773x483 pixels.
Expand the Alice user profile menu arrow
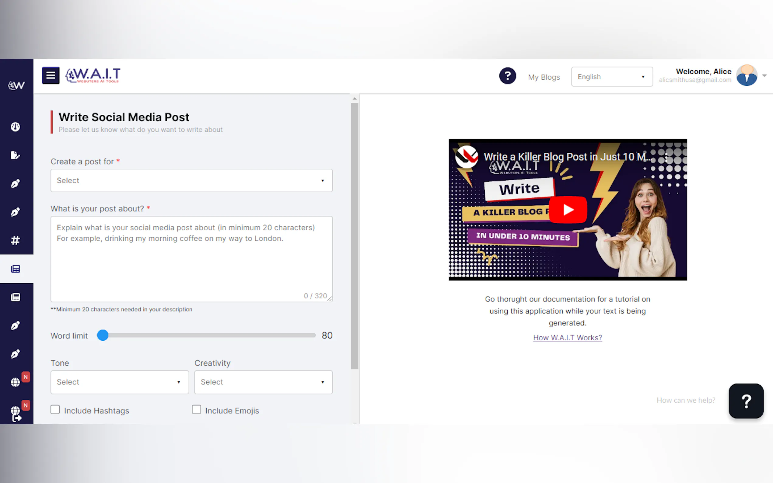[764, 76]
